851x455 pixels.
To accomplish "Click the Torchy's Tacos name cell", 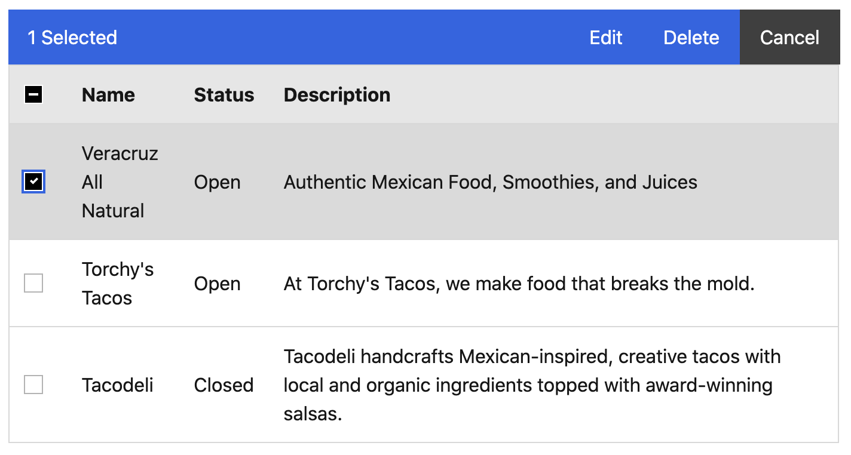I will (117, 283).
